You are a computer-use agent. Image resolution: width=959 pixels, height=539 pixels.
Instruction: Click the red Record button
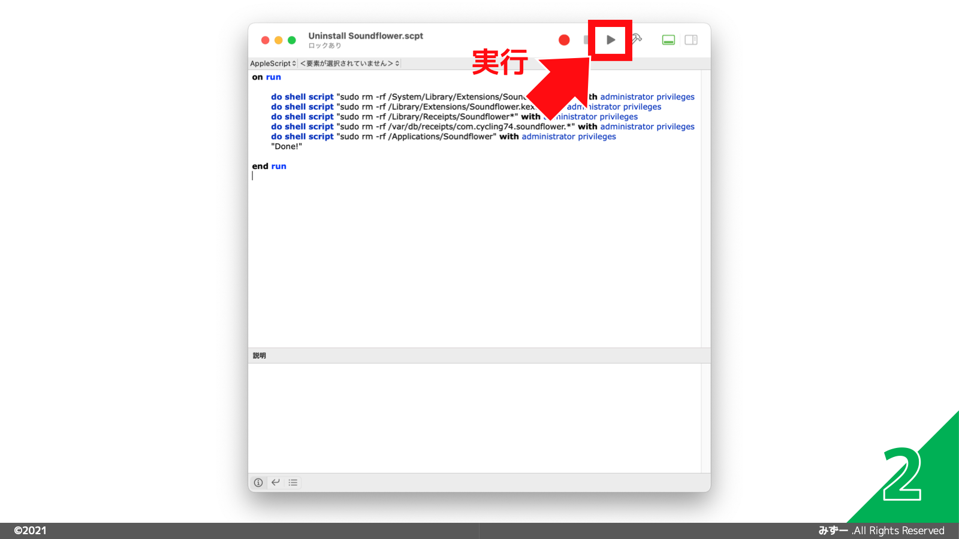pos(564,40)
